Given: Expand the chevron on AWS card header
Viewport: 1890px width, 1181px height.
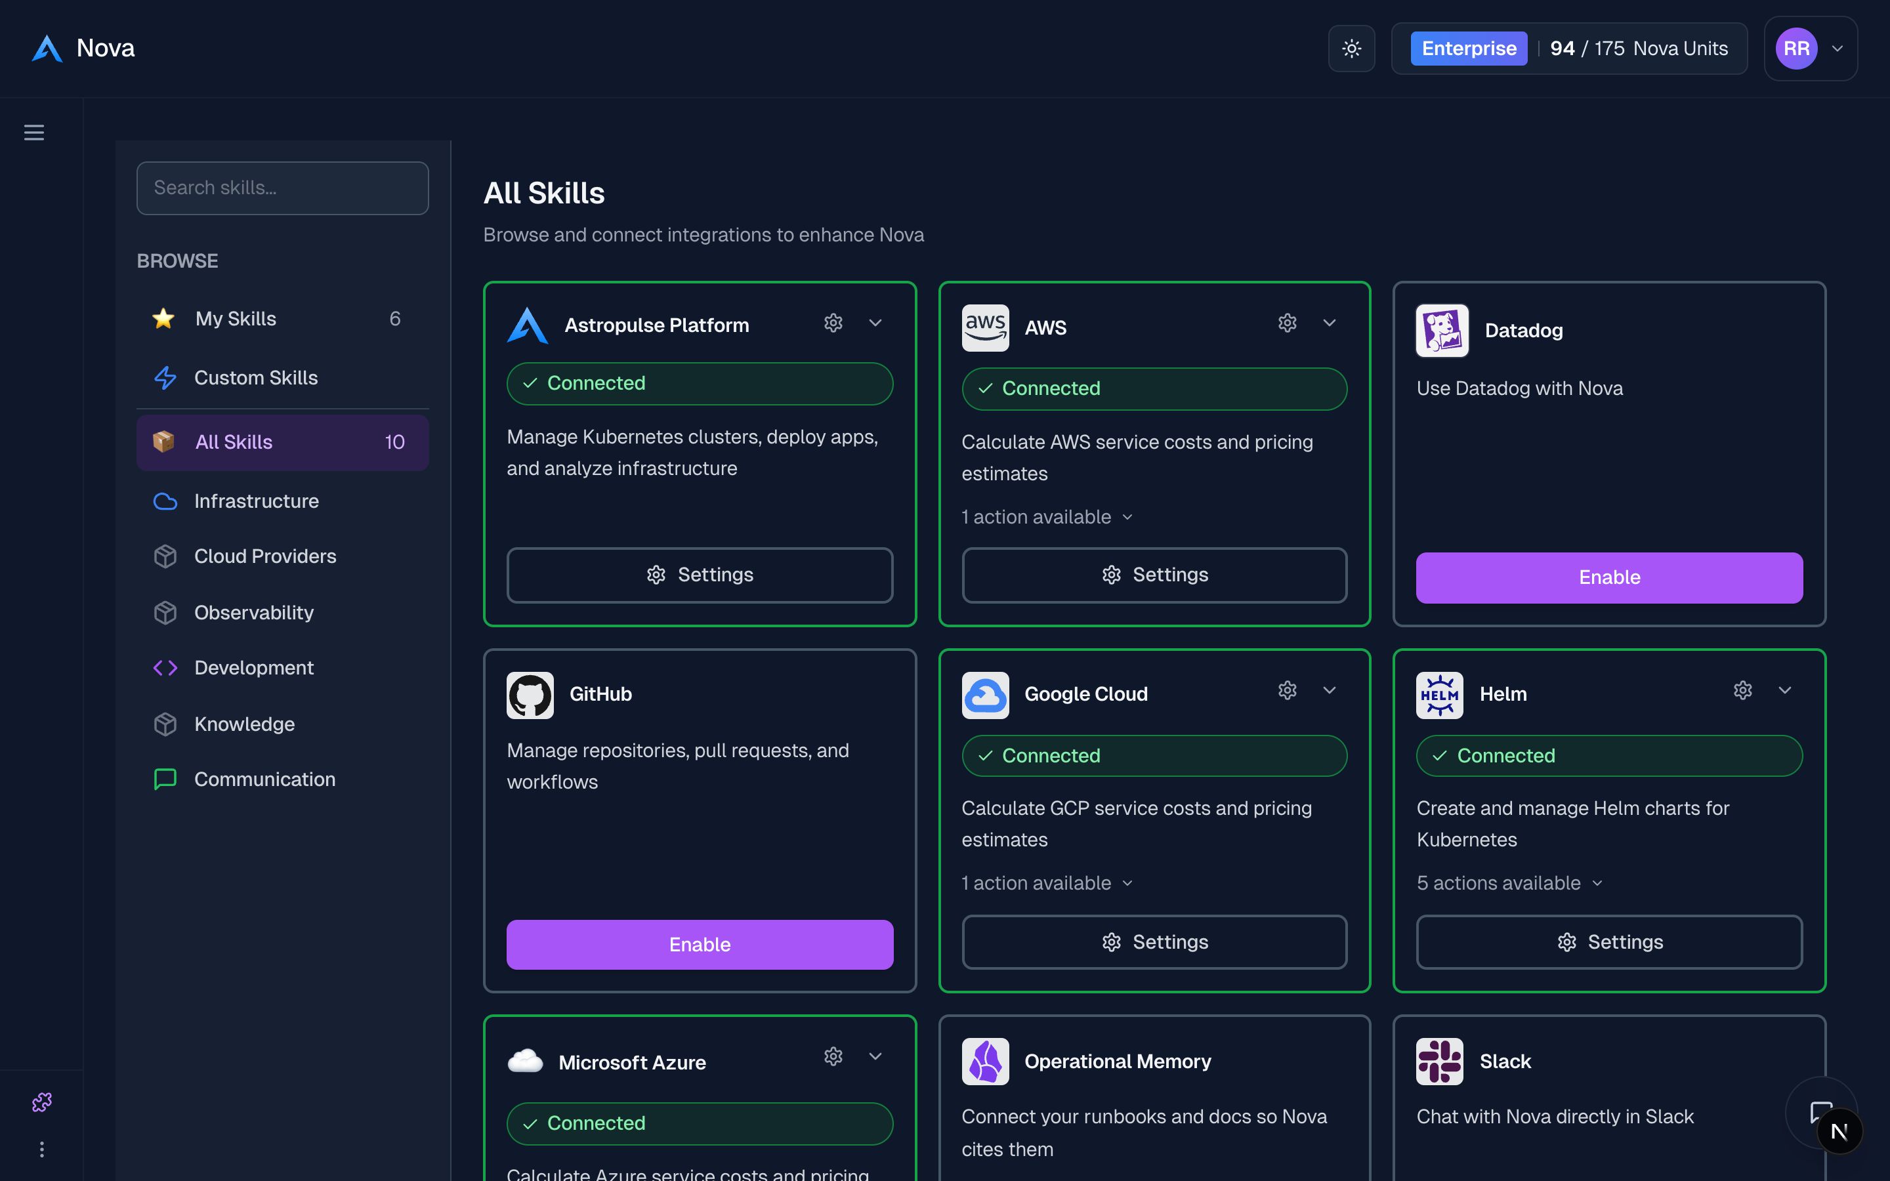Looking at the screenshot, I should [1330, 323].
